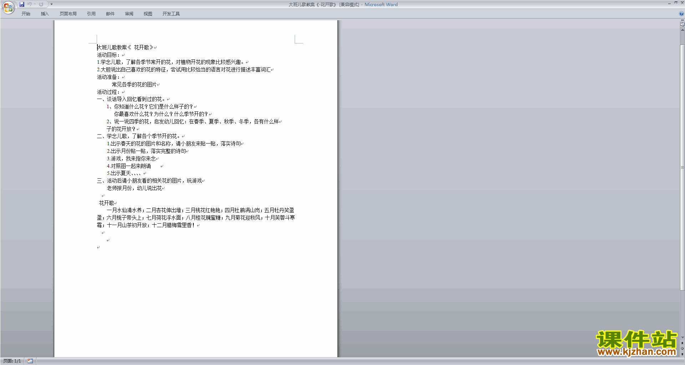
Task: Click the split-window handle above the scrollbar
Action: pyautogui.click(x=683, y=21)
